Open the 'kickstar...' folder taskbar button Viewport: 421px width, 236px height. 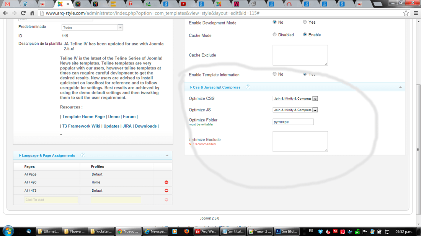pyautogui.click(x=101, y=231)
